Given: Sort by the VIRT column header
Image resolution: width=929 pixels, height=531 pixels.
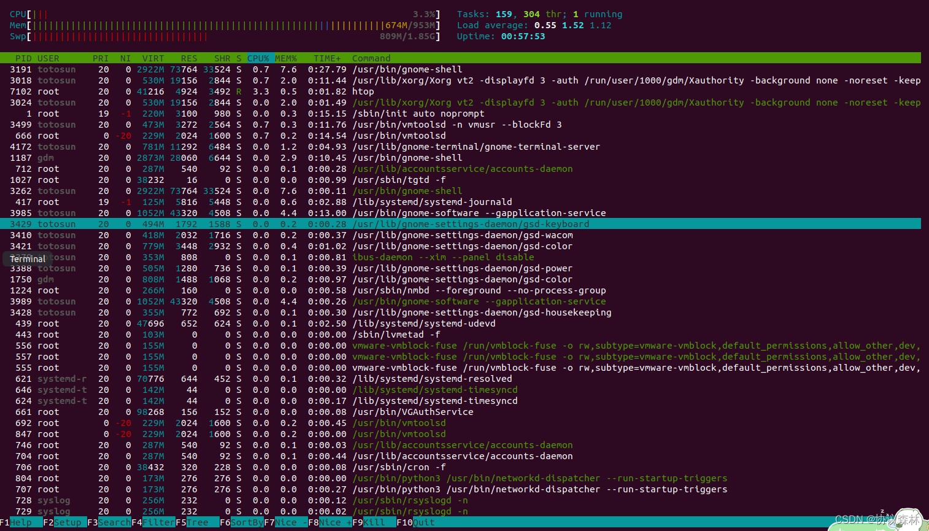Looking at the screenshot, I should click(153, 58).
